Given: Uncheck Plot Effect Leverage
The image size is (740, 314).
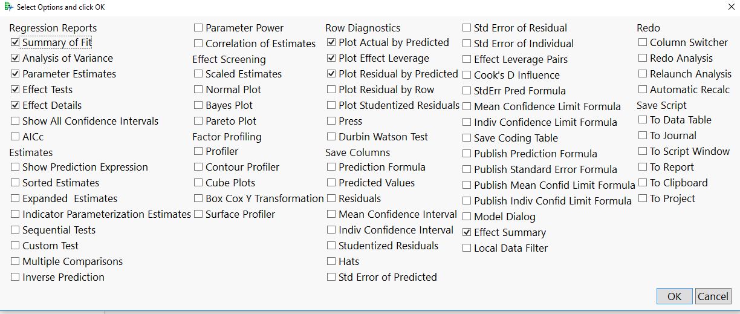Looking at the screenshot, I should point(331,59).
